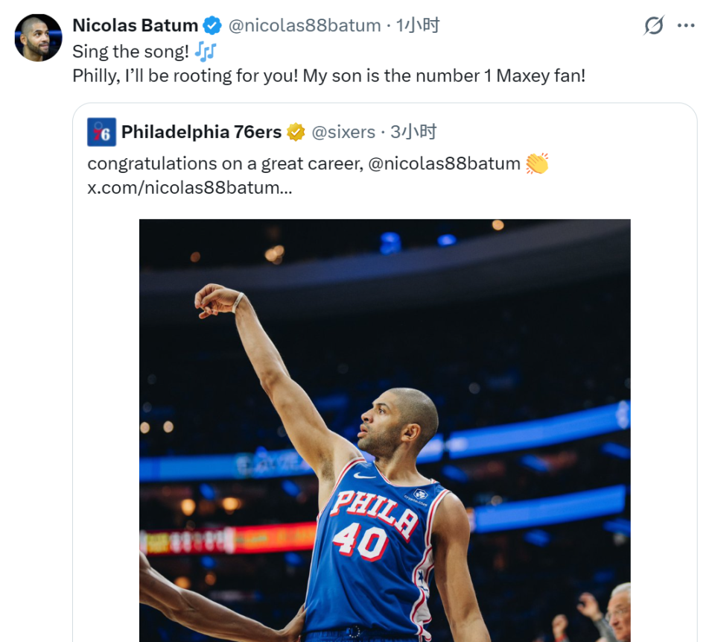This screenshot has height=642, width=715.
Task: Open the Nicolas Batum display name
Action: click(x=136, y=25)
